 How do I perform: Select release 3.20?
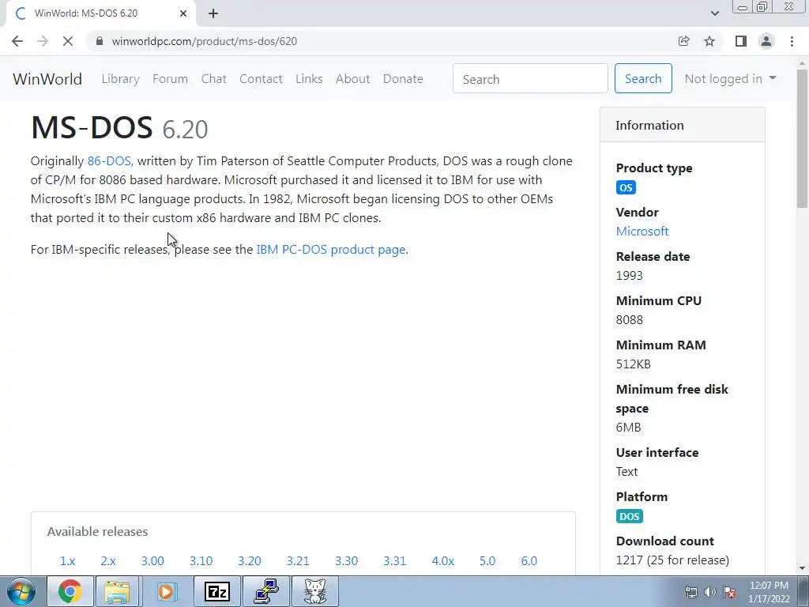pyautogui.click(x=250, y=560)
